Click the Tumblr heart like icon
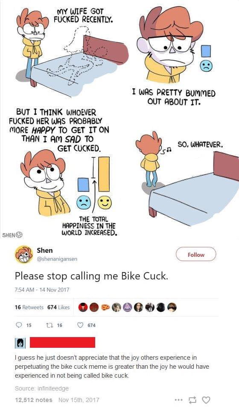The image size is (239, 411). coord(206,400)
